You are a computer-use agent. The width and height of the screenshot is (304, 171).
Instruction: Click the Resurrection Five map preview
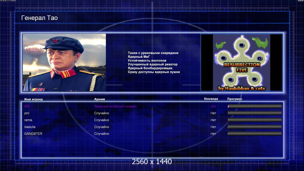tap(241, 62)
